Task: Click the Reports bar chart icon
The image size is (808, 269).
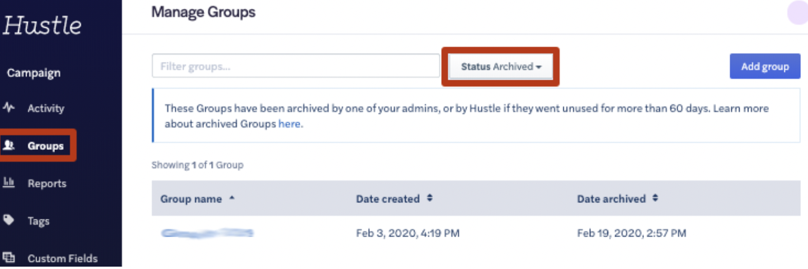Action: [8, 183]
